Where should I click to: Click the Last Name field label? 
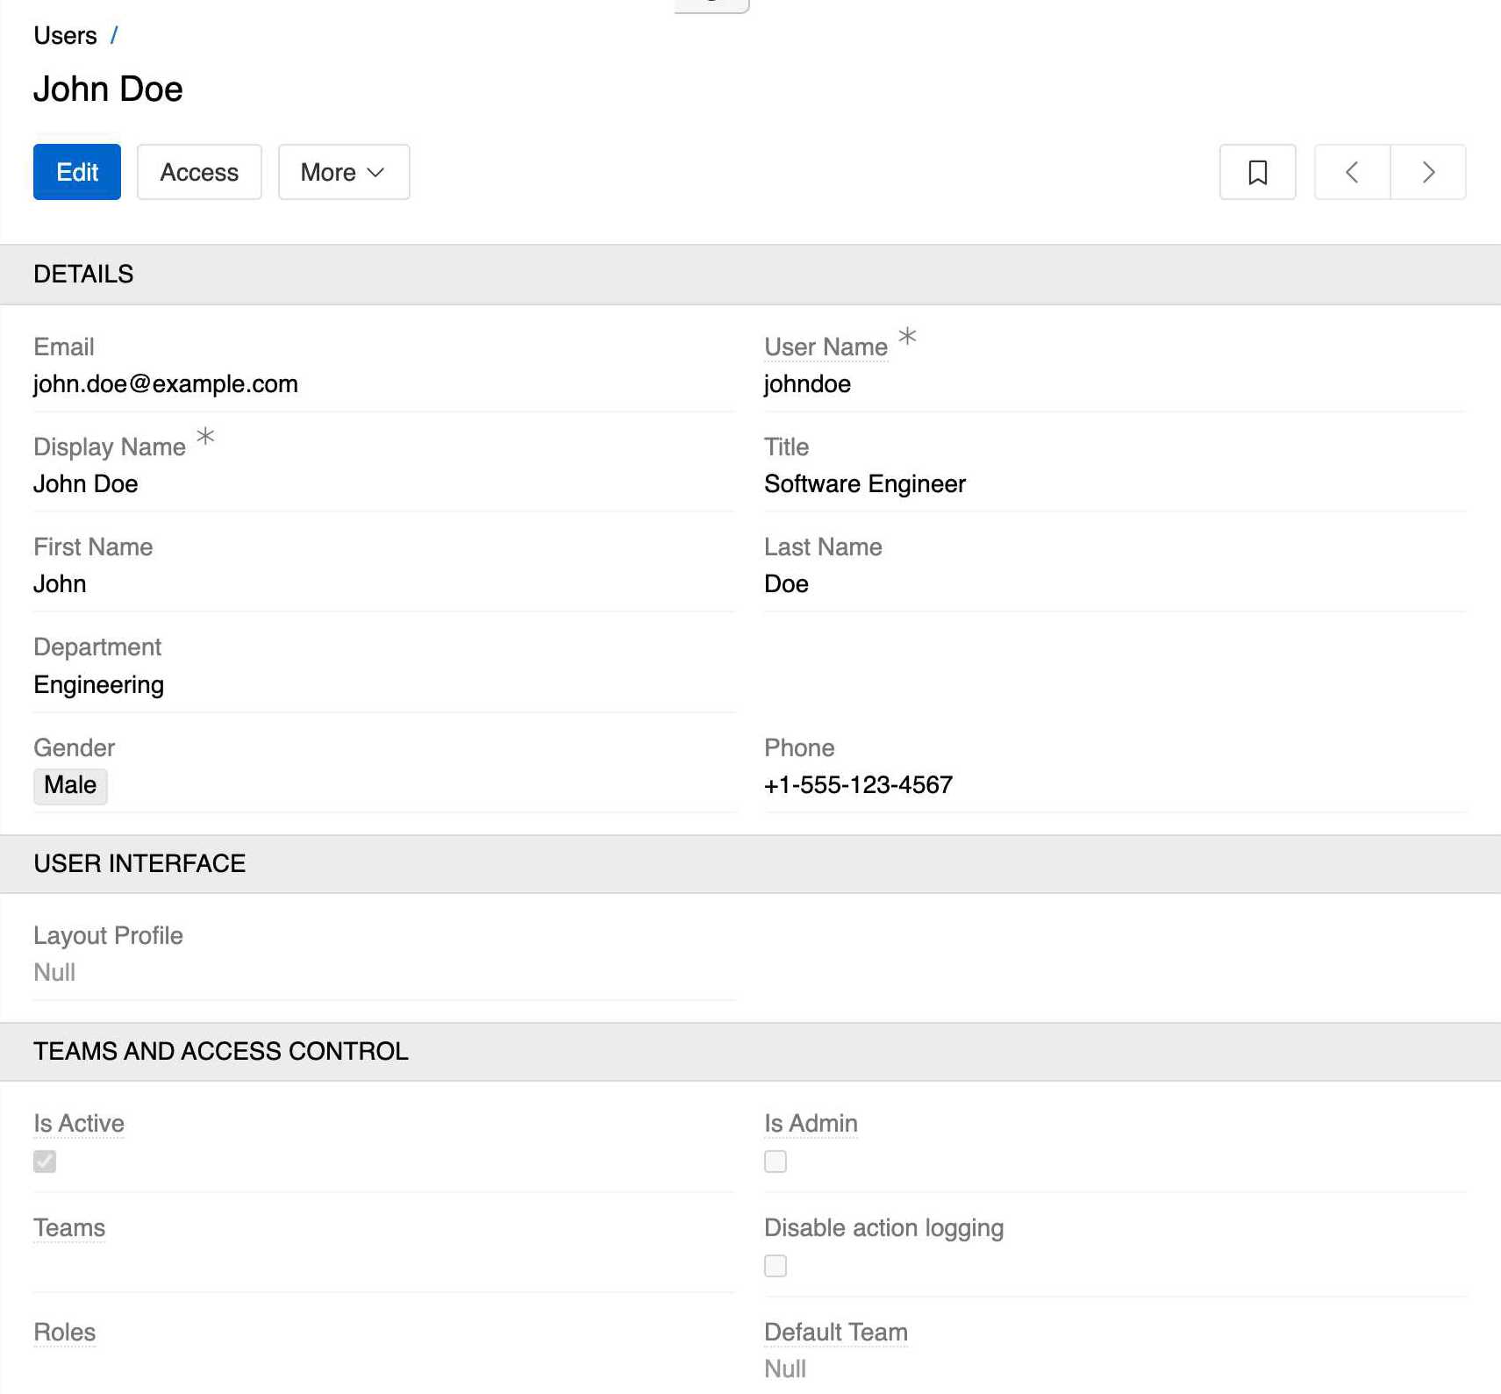click(823, 547)
